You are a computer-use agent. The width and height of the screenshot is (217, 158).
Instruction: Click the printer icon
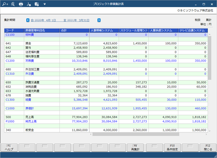tap(21, 4)
